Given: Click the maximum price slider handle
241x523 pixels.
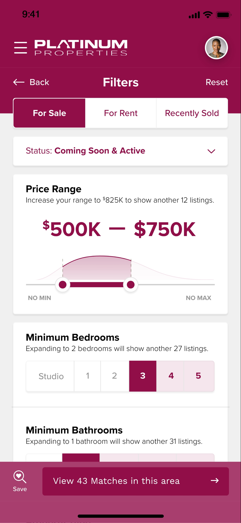Looking at the screenshot, I should click(x=131, y=285).
